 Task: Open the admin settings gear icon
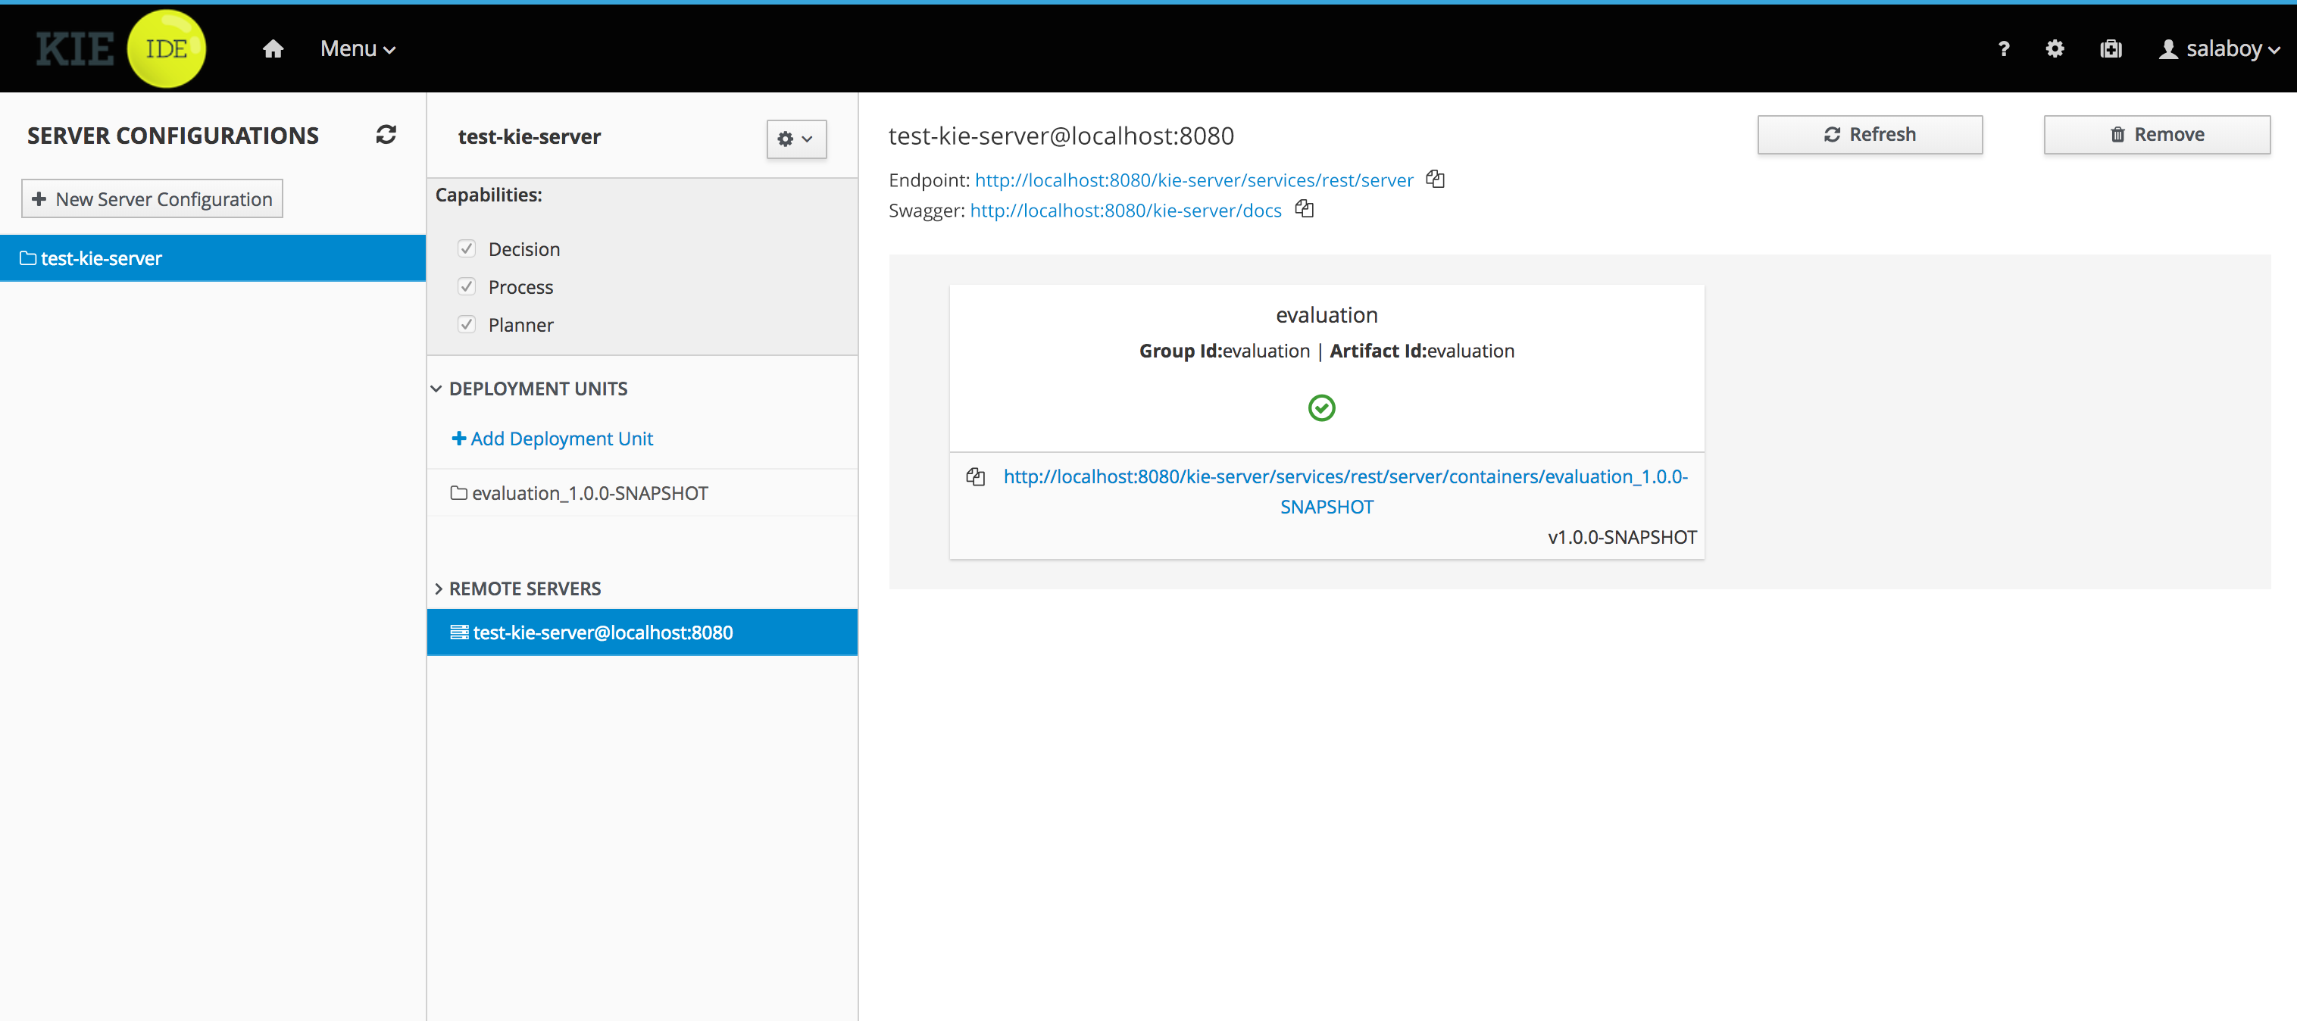tap(2055, 49)
